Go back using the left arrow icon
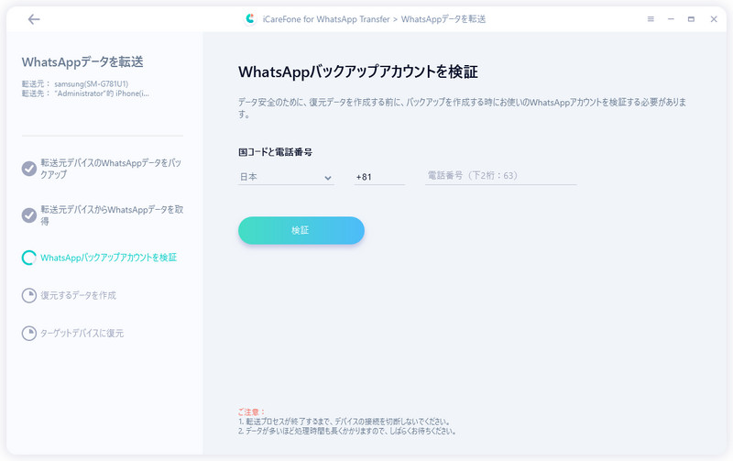 click(34, 19)
